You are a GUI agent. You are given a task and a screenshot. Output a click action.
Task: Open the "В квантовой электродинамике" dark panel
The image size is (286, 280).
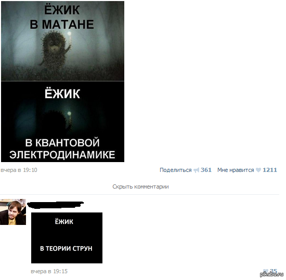[x=62, y=122]
